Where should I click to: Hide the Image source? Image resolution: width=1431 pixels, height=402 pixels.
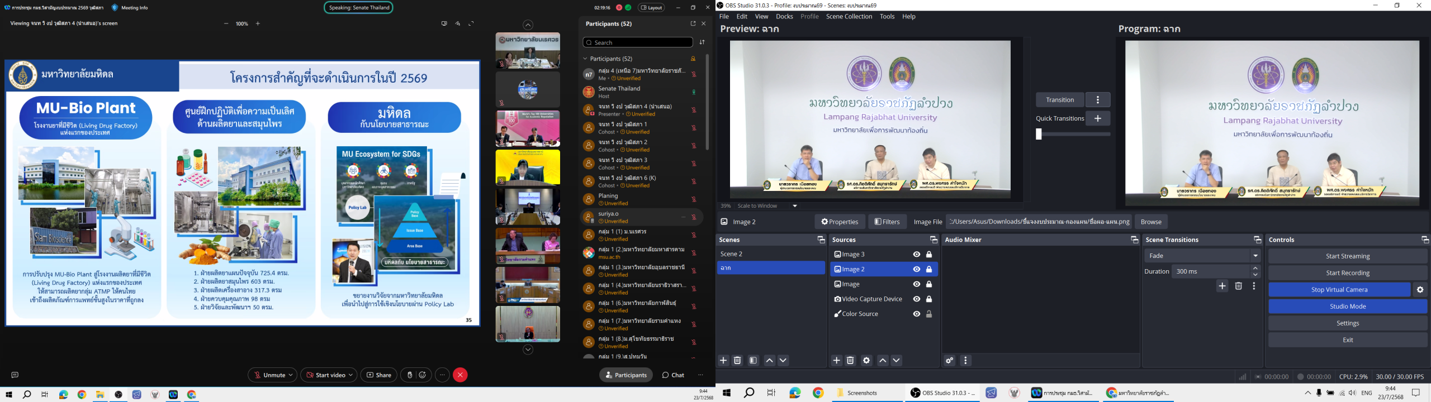[x=916, y=284]
